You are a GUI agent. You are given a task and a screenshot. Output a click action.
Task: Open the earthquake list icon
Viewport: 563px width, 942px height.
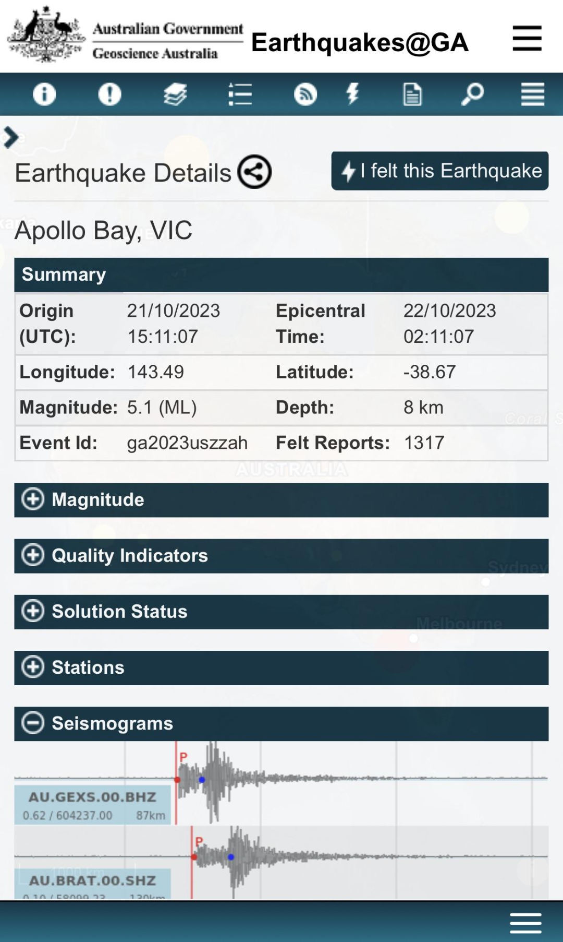coord(240,94)
